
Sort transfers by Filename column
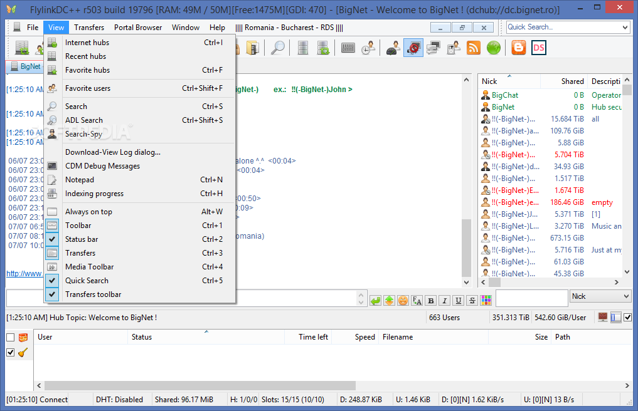(x=433, y=337)
